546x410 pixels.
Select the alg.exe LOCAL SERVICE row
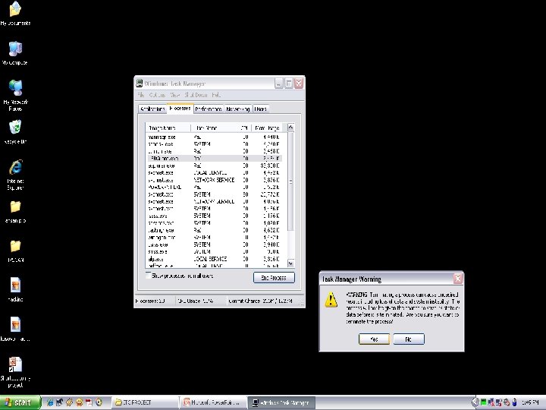(x=214, y=259)
